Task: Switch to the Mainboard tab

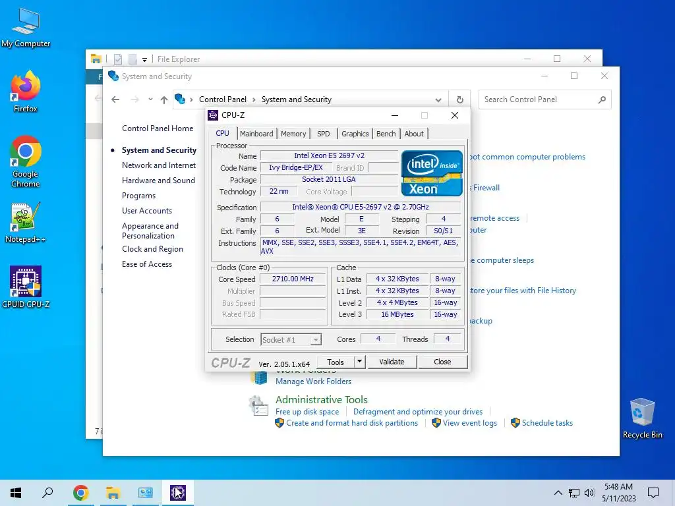Action: click(256, 134)
